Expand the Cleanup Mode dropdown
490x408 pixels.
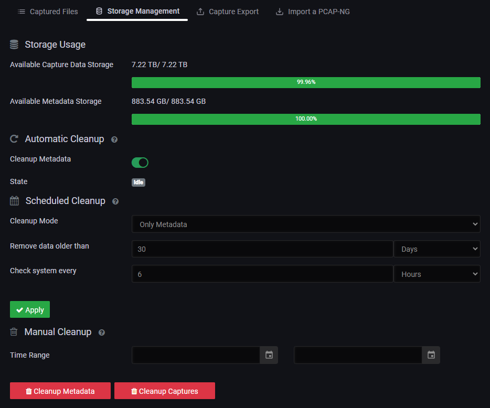(x=306, y=224)
